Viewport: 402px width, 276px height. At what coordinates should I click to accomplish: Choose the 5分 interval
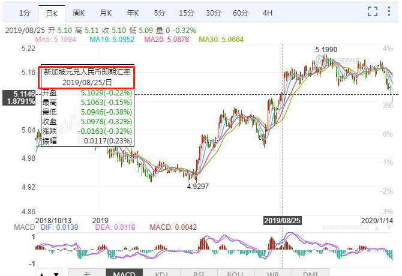coord(159,13)
